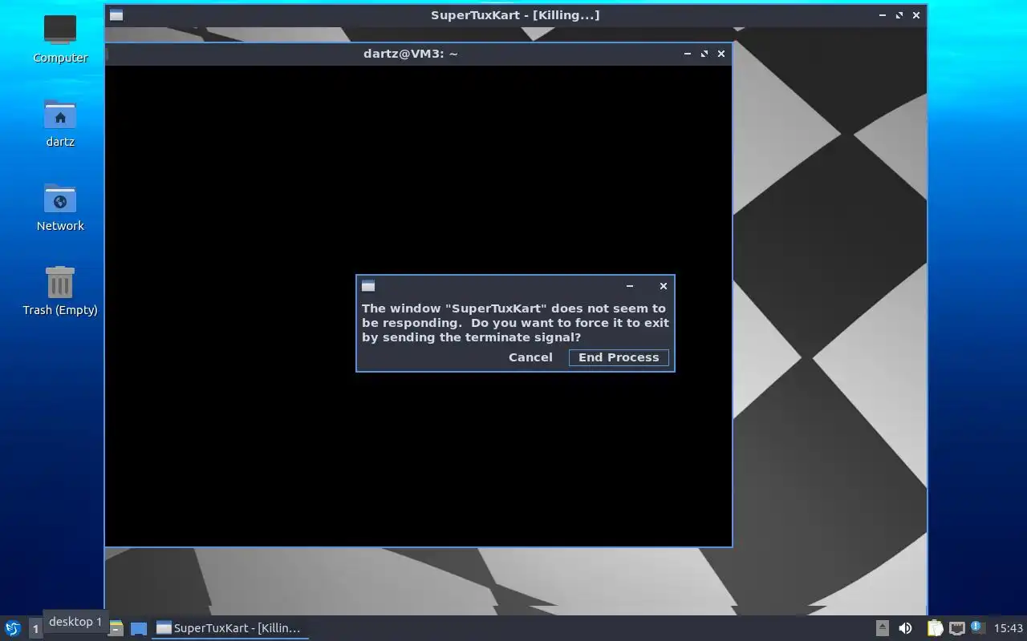The image size is (1027, 641).
Task: Switch to desktop 1 in pager
Action: click(35, 628)
